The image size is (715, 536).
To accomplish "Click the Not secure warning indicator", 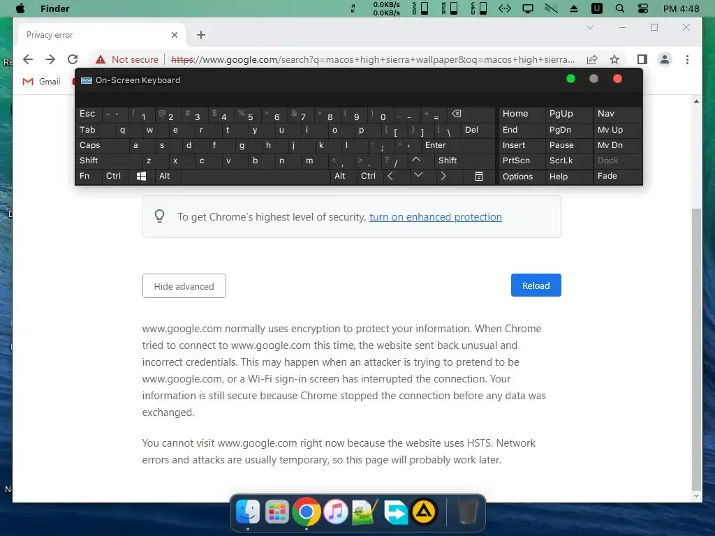I will [127, 59].
